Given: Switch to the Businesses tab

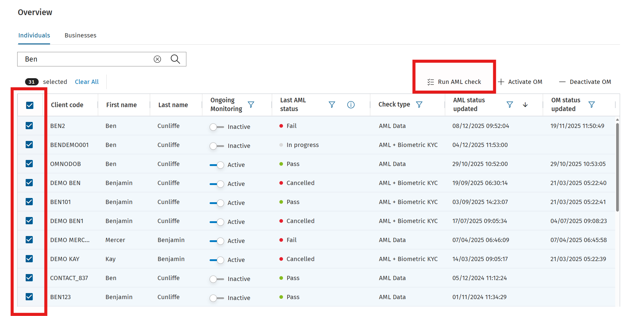Looking at the screenshot, I should 80,35.
